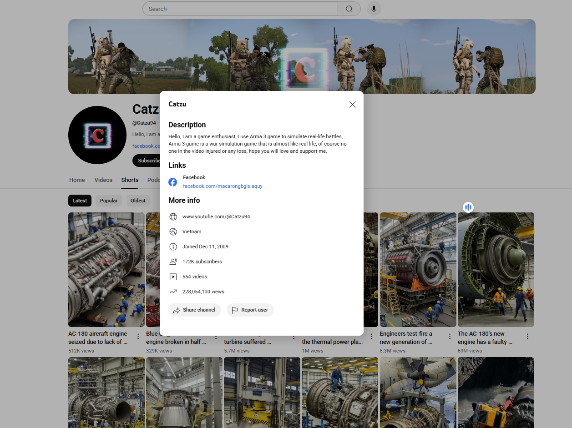Subscribe to the Catzu channel

pyautogui.click(x=146, y=161)
